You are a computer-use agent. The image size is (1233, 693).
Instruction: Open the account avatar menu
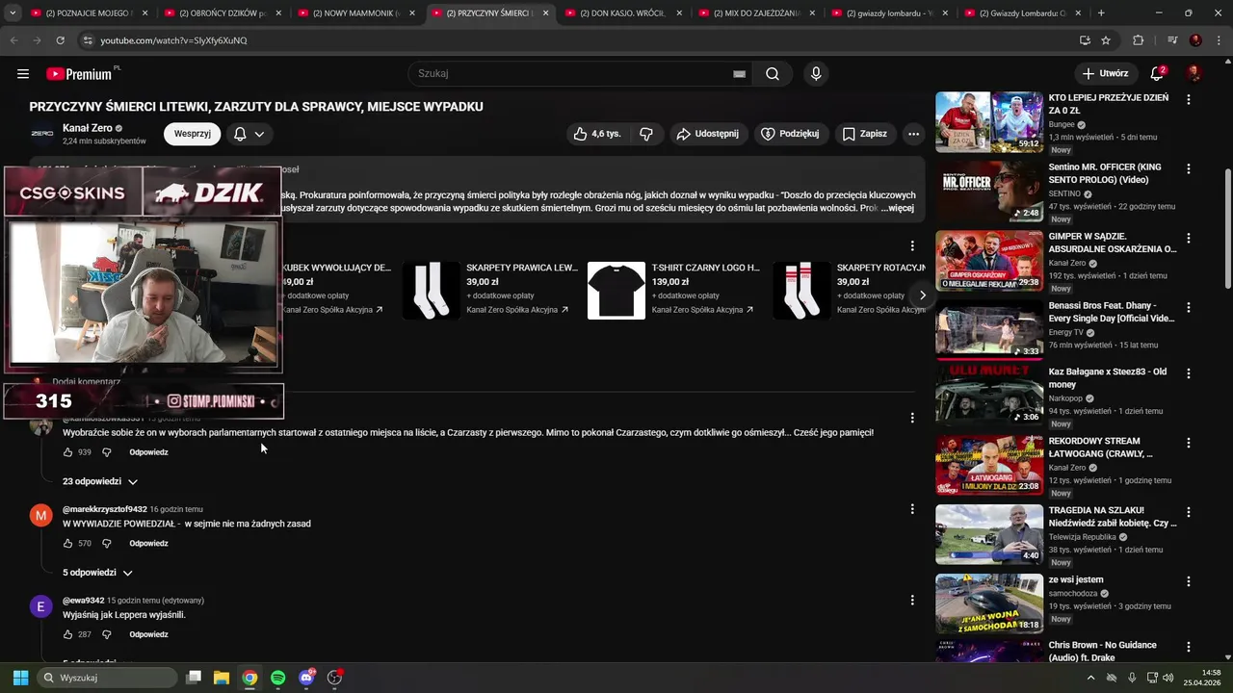click(1194, 73)
